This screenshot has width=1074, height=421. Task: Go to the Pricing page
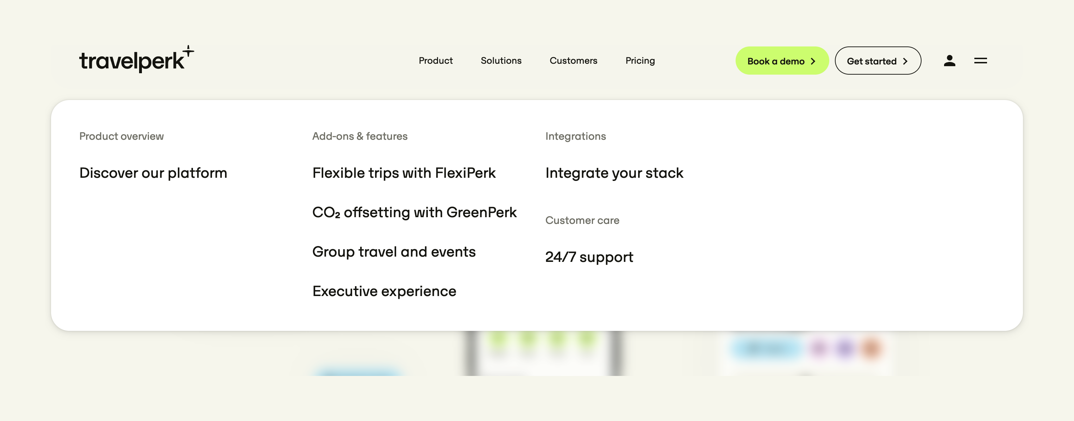point(640,61)
